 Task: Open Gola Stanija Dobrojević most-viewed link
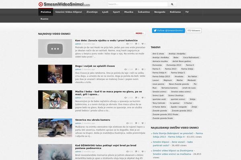(178, 135)
